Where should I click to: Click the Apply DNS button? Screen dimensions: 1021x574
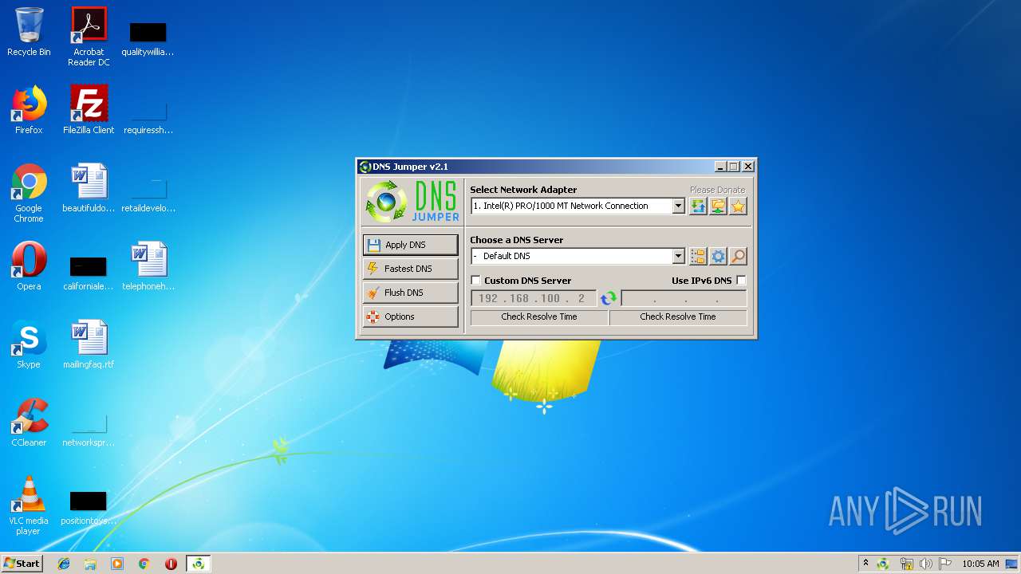(410, 245)
